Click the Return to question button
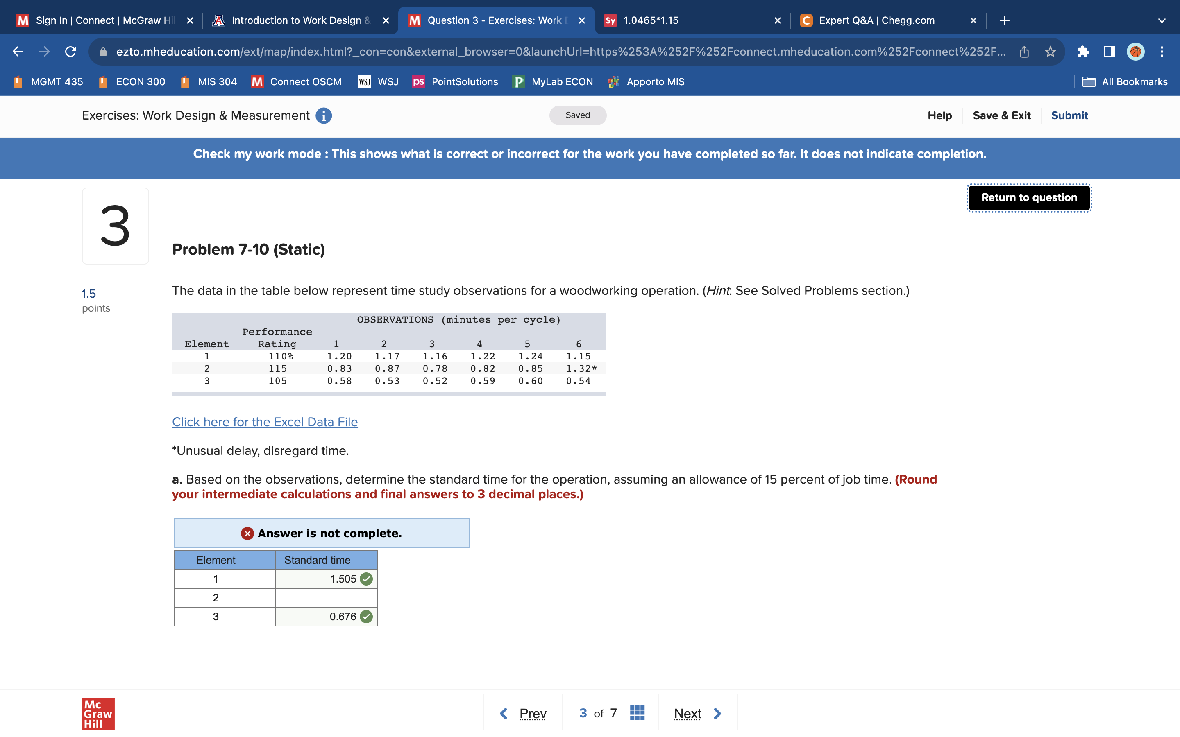The width and height of the screenshot is (1180, 737). [1029, 197]
